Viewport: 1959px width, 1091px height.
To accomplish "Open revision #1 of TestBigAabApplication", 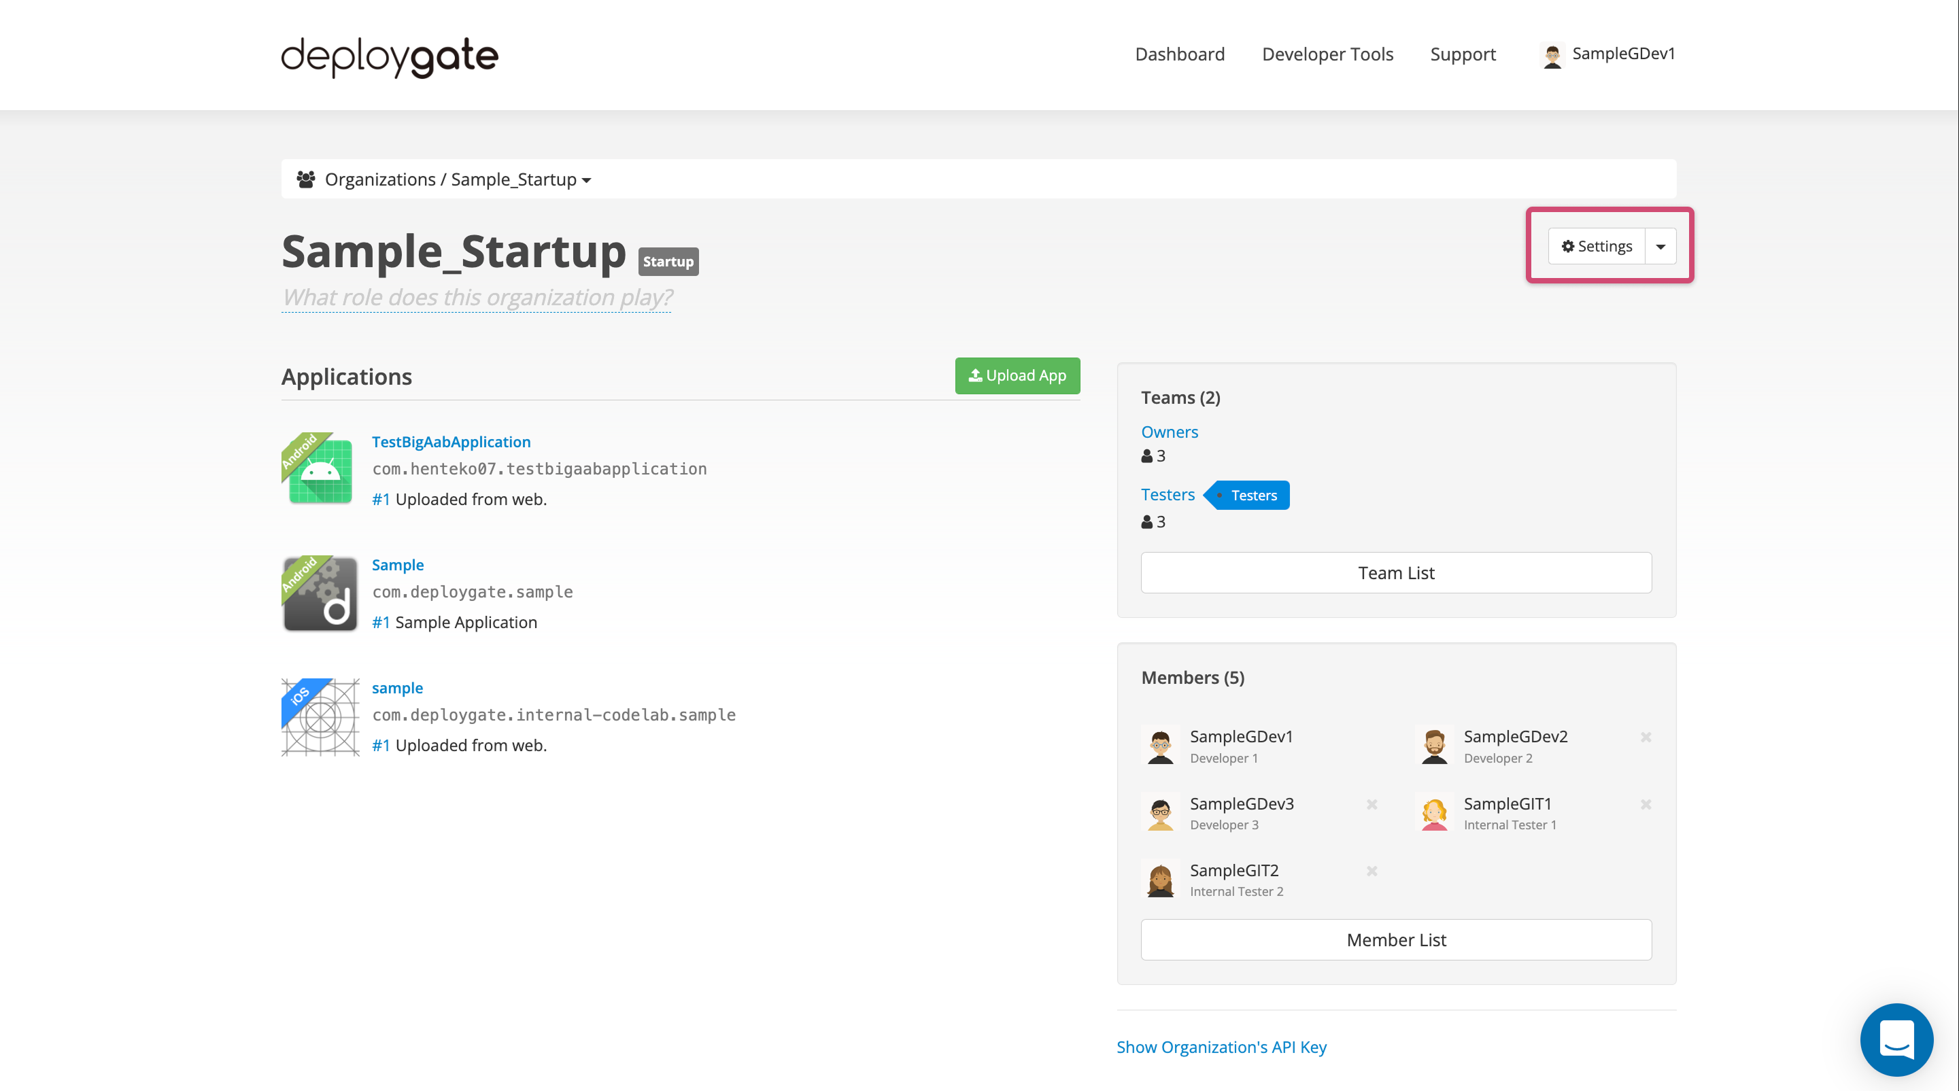I will point(380,500).
